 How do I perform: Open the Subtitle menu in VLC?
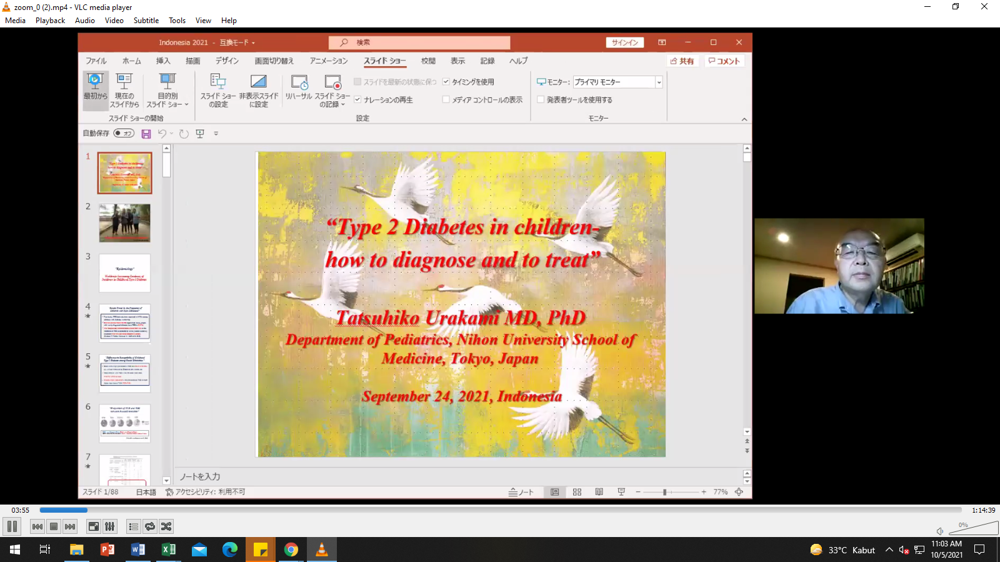146,21
